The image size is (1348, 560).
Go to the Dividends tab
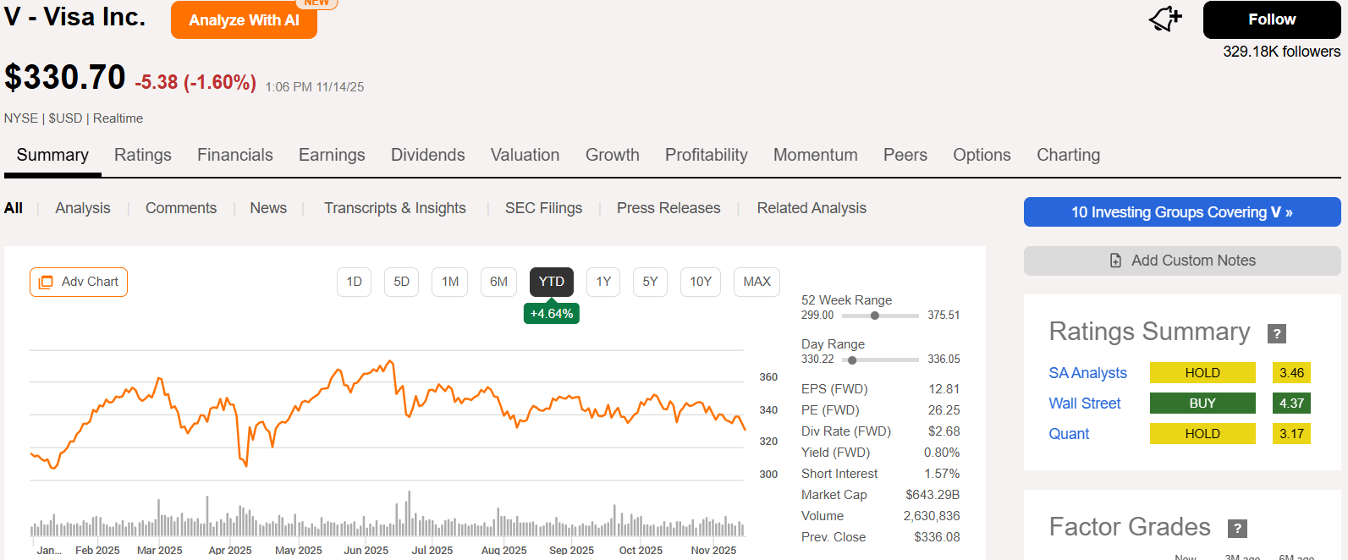[428, 155]
